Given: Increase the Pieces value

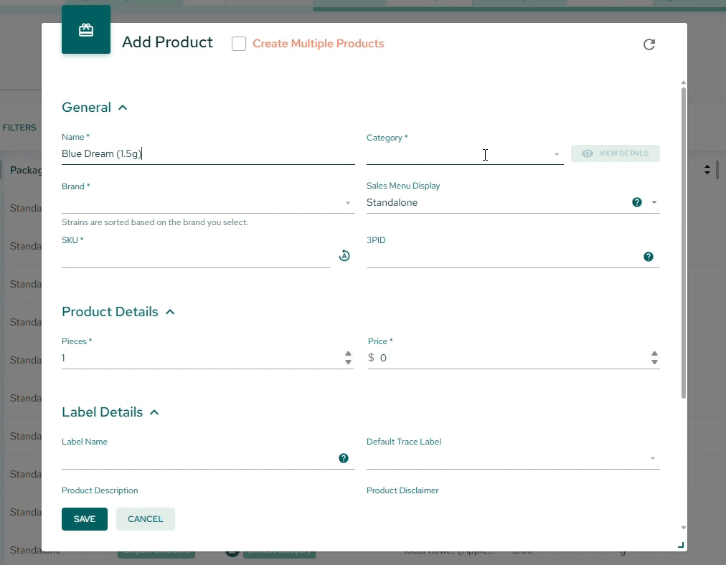Looking at the screenshot, I should 348,354.
